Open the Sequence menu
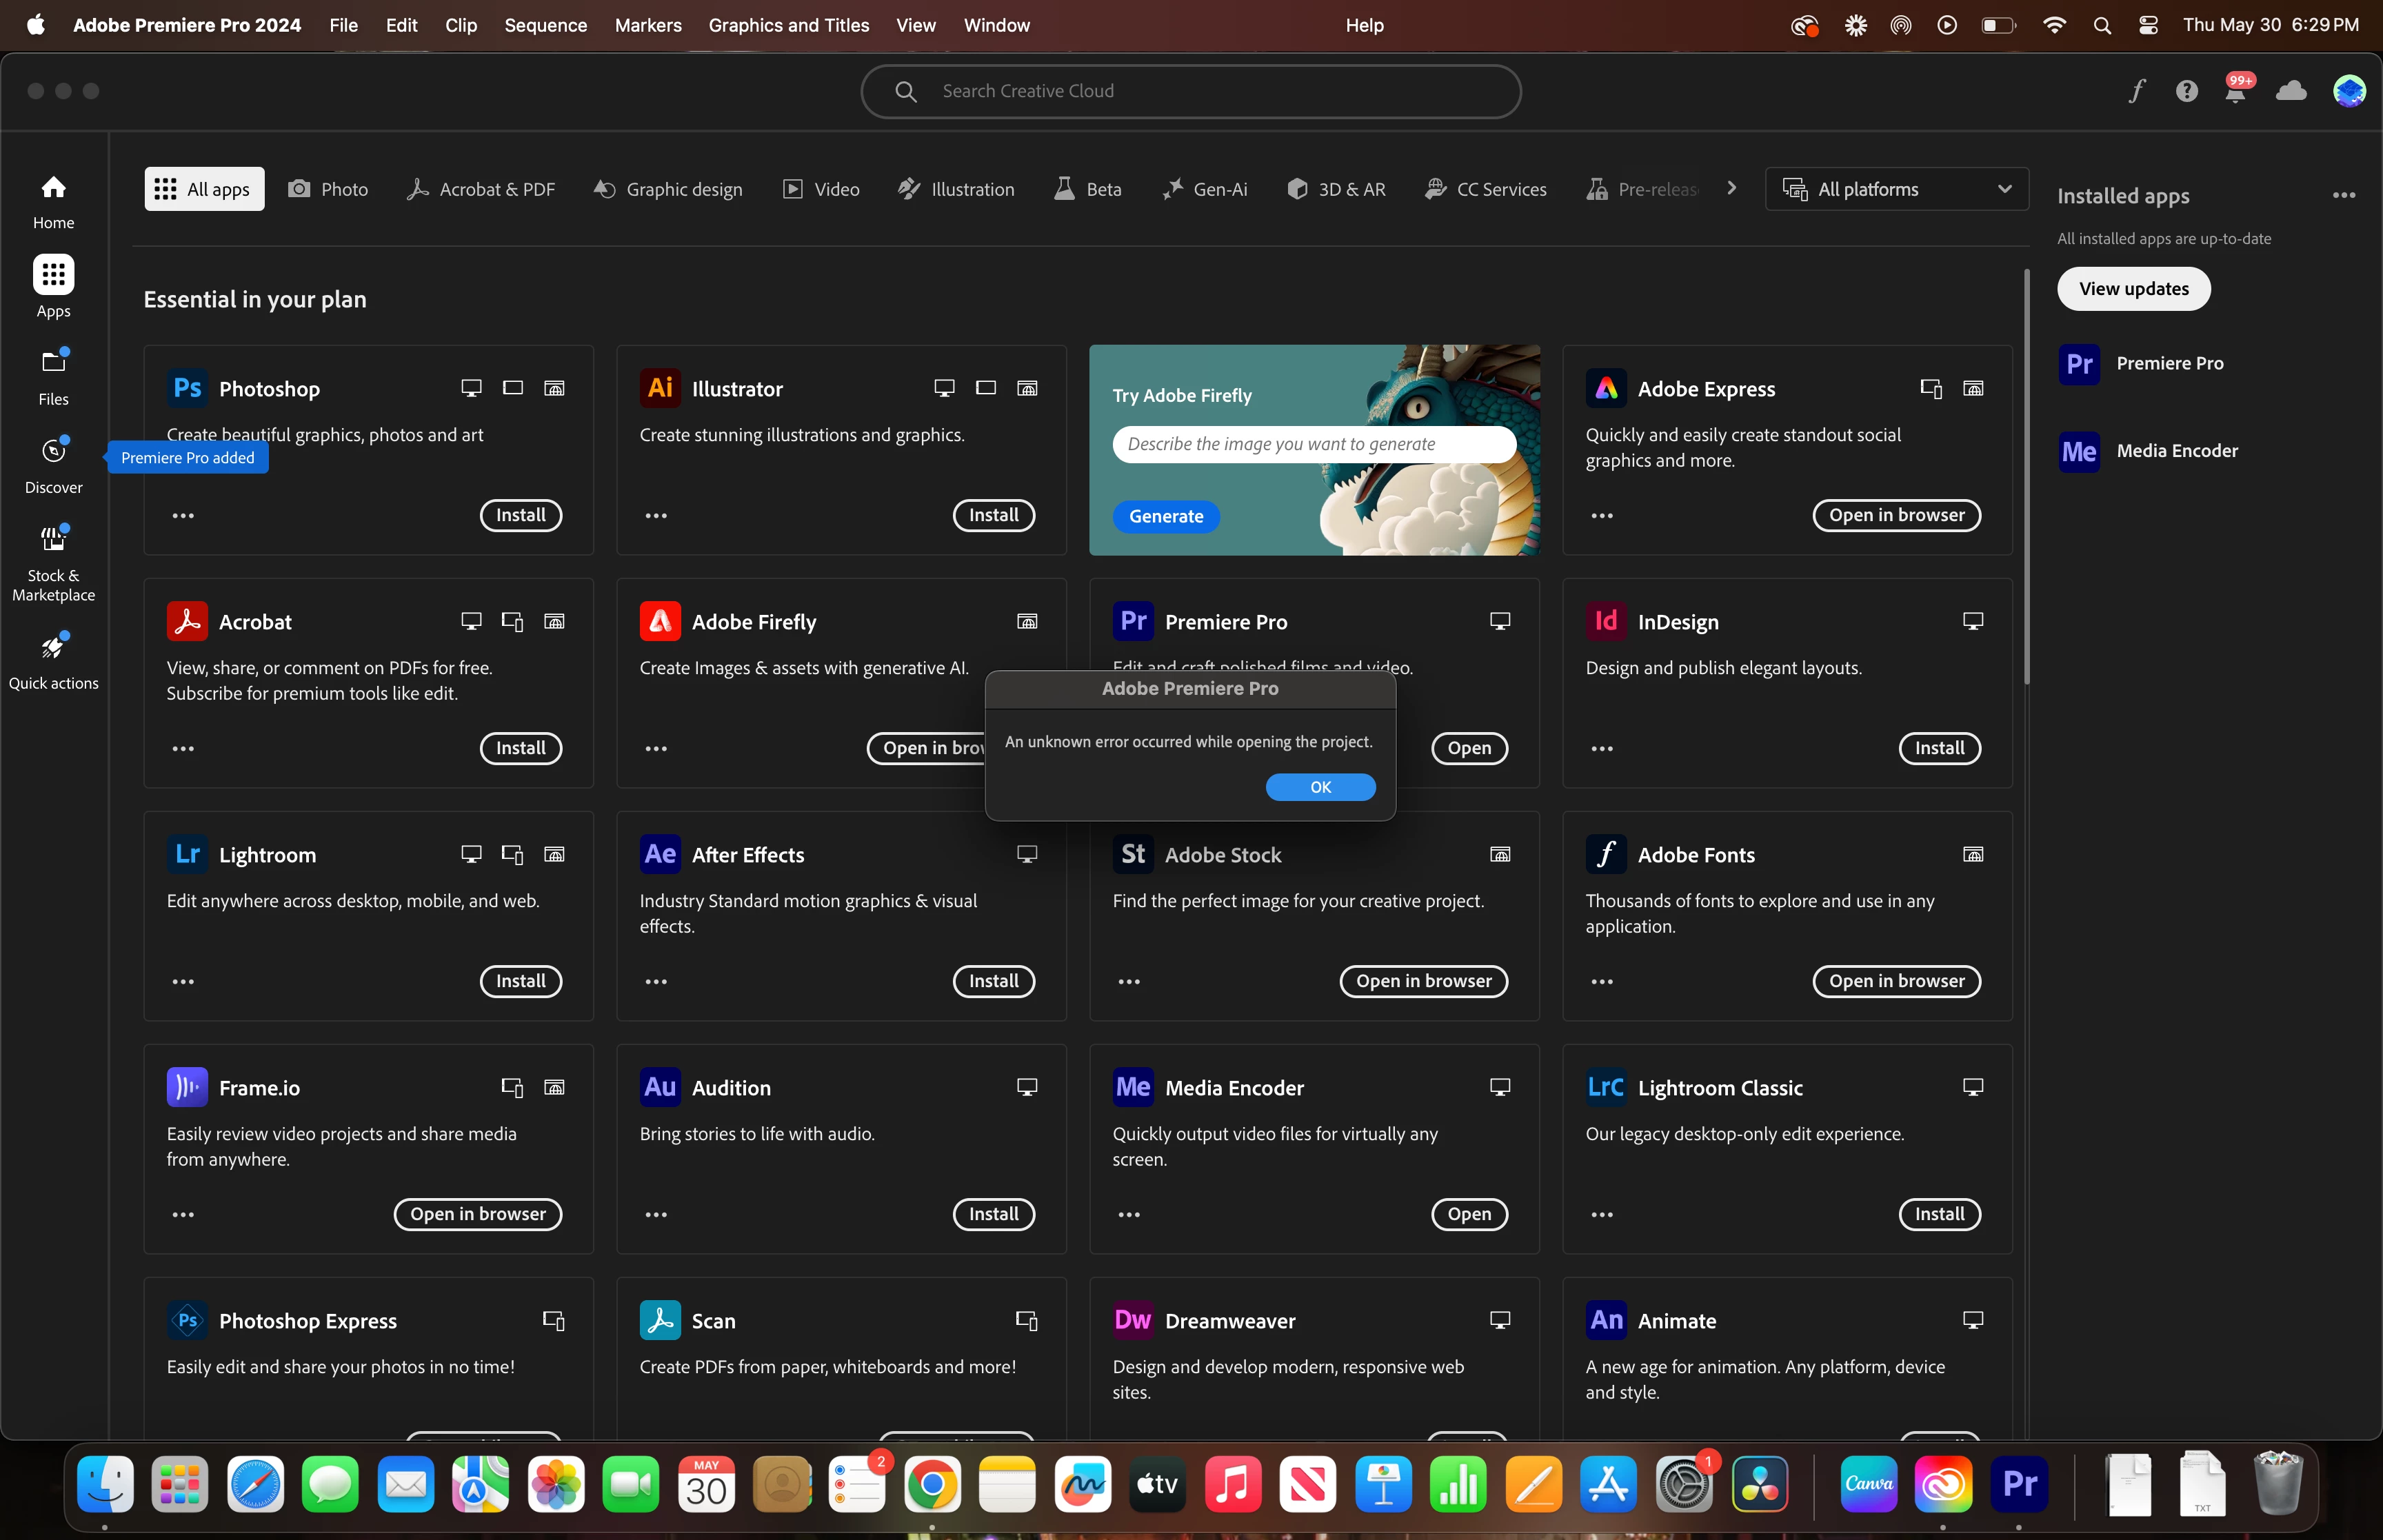Viewport: 2383px width, 1540px height. (x=545, y=25)
